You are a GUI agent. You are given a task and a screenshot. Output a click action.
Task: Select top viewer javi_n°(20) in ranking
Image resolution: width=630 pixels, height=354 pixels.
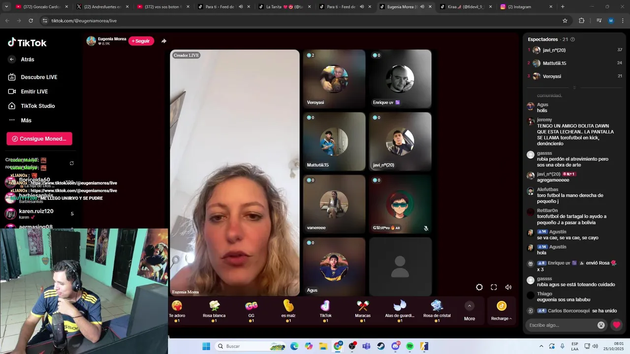(575, 50)
